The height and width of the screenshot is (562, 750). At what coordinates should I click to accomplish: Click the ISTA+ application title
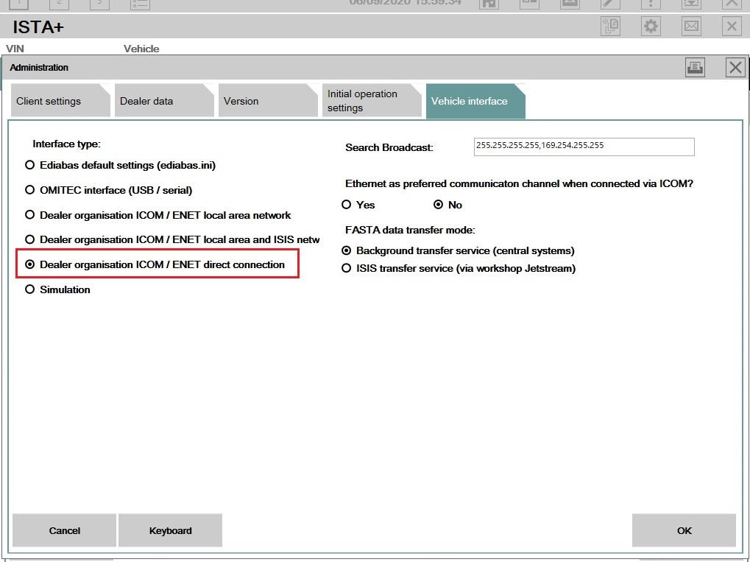(x=38, y=27)
